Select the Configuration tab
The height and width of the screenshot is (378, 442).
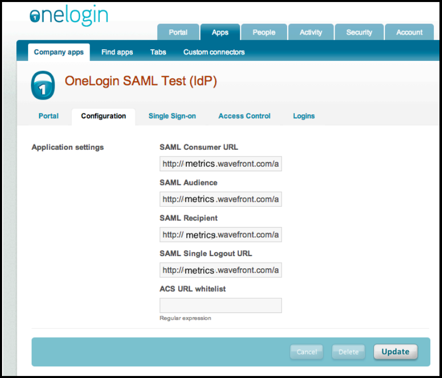103,116
